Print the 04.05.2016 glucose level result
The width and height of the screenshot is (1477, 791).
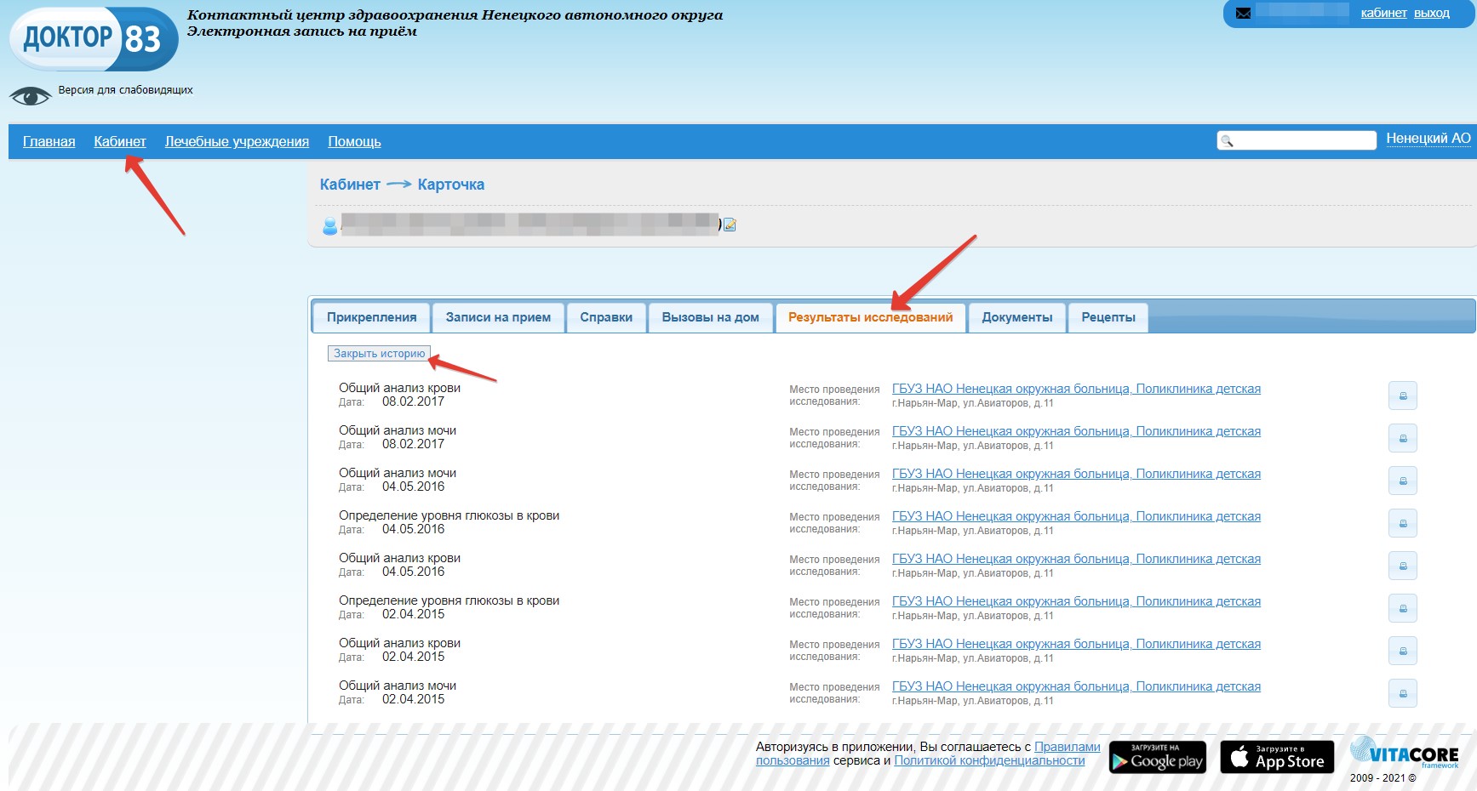pyautogui.click(x=1402, y=523)
